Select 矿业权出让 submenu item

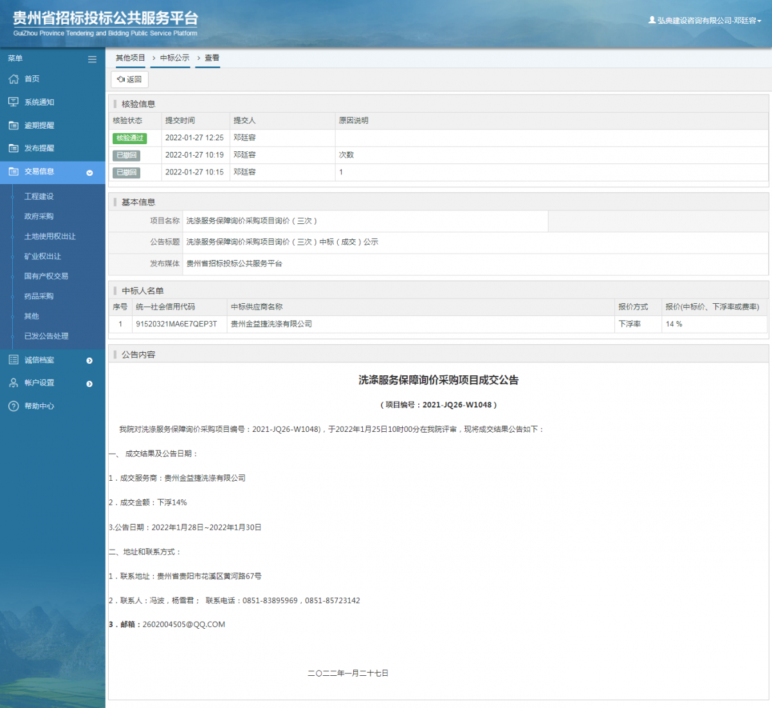(43, 256)
